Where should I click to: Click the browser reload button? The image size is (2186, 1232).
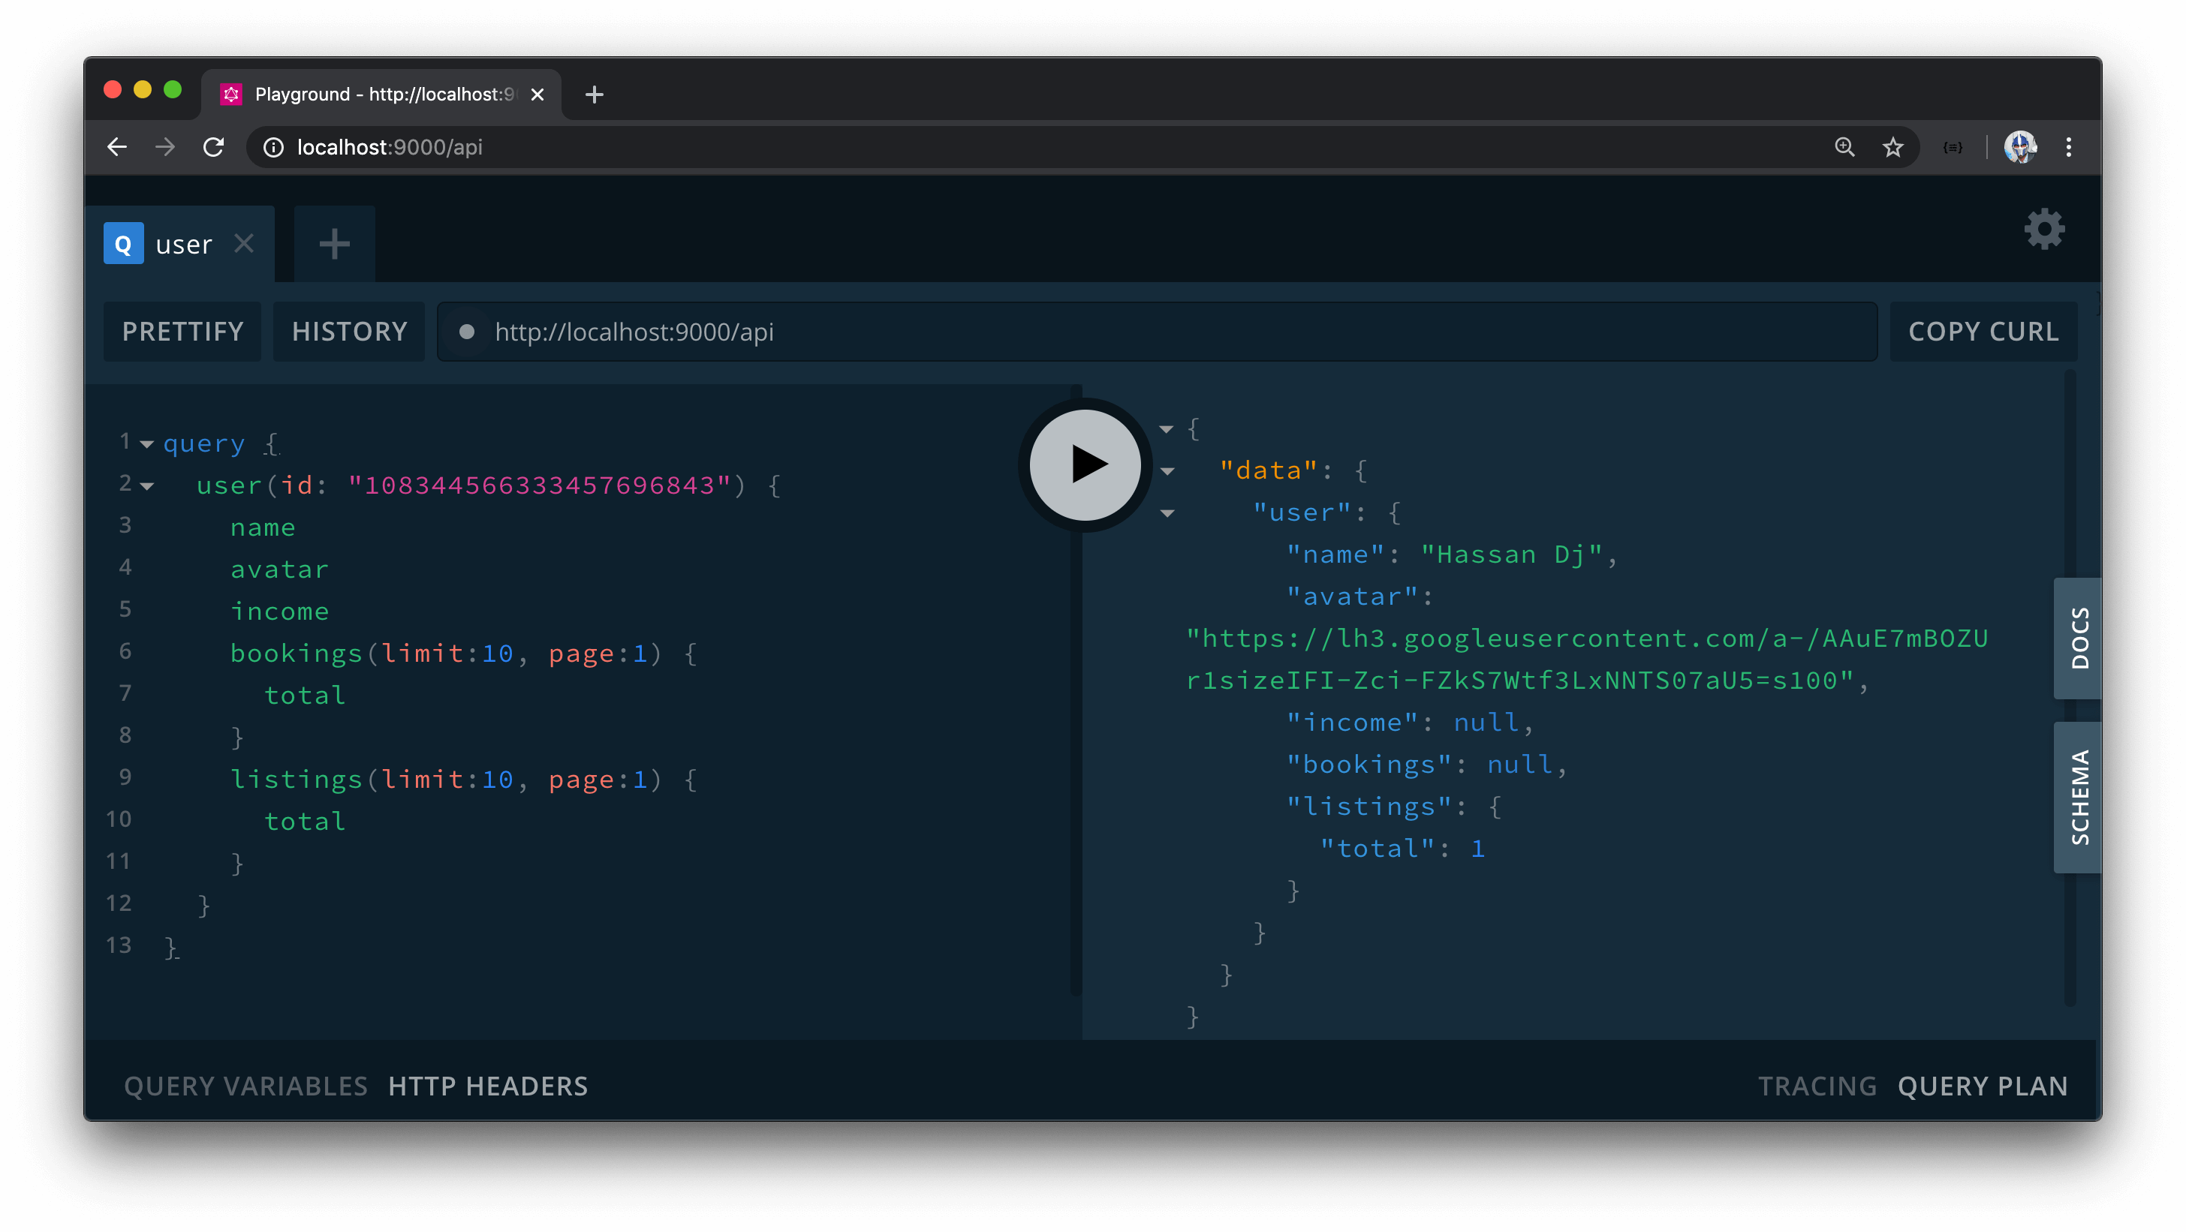click(215, 147)
